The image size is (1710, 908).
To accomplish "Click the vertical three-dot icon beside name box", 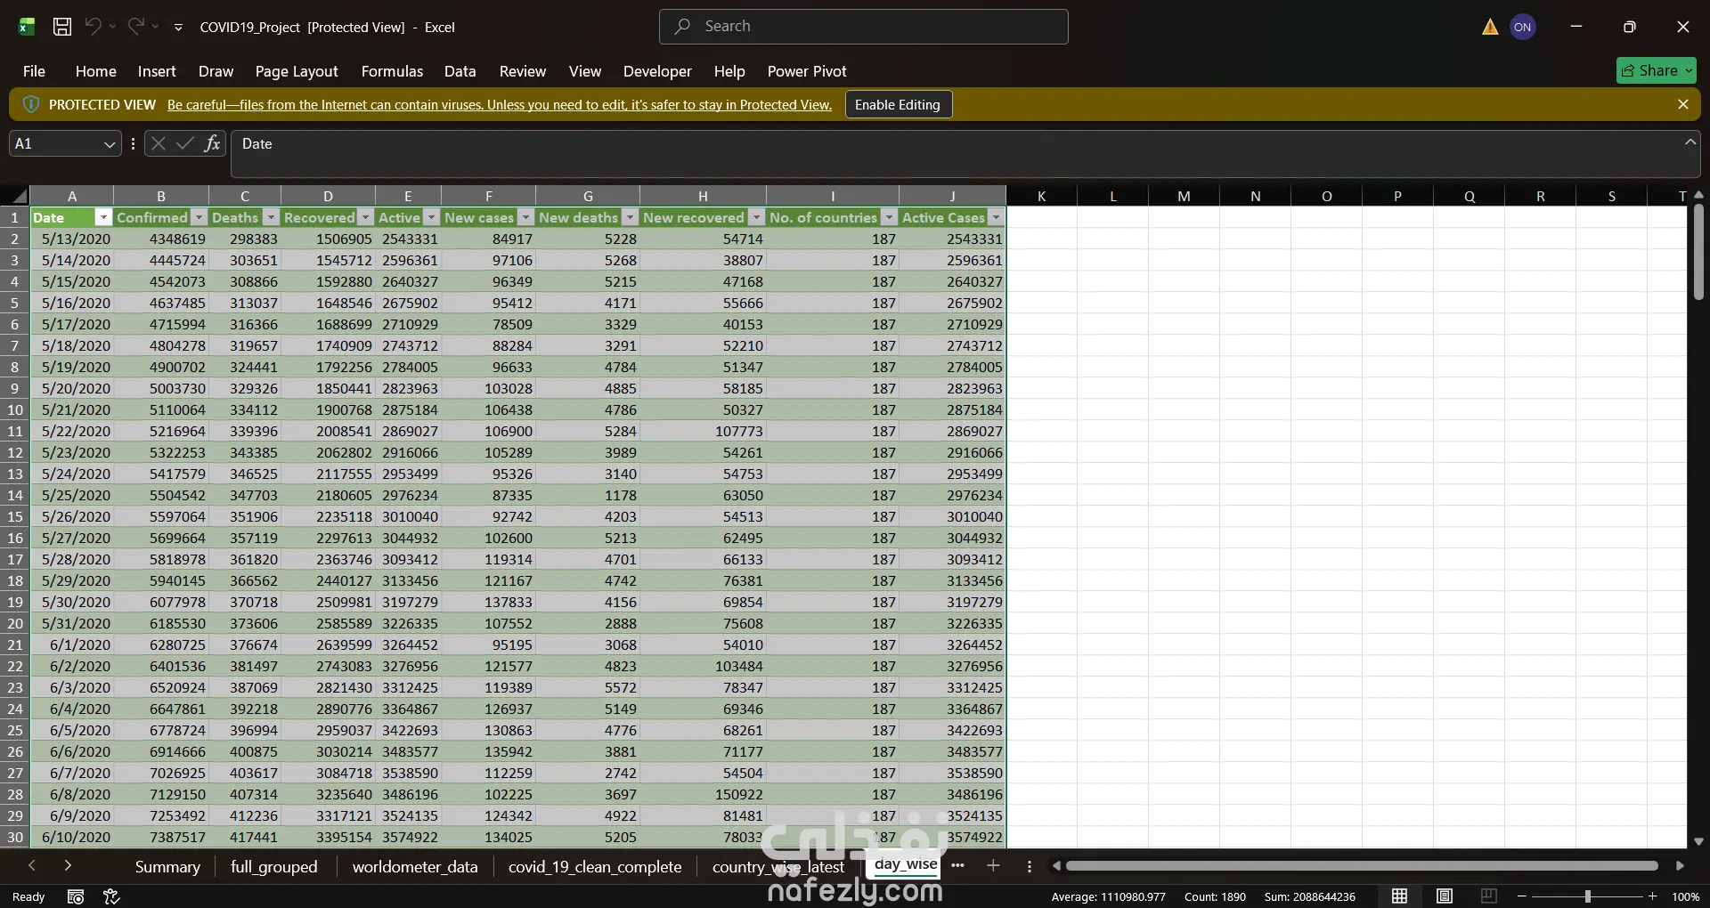I will tap(133, 143).
